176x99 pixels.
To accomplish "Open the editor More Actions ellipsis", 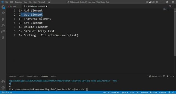I will point(173,6).
